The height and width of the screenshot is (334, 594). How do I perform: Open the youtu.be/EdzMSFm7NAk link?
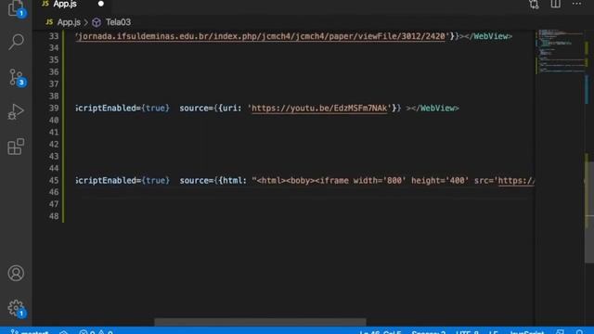click(319, 109)
